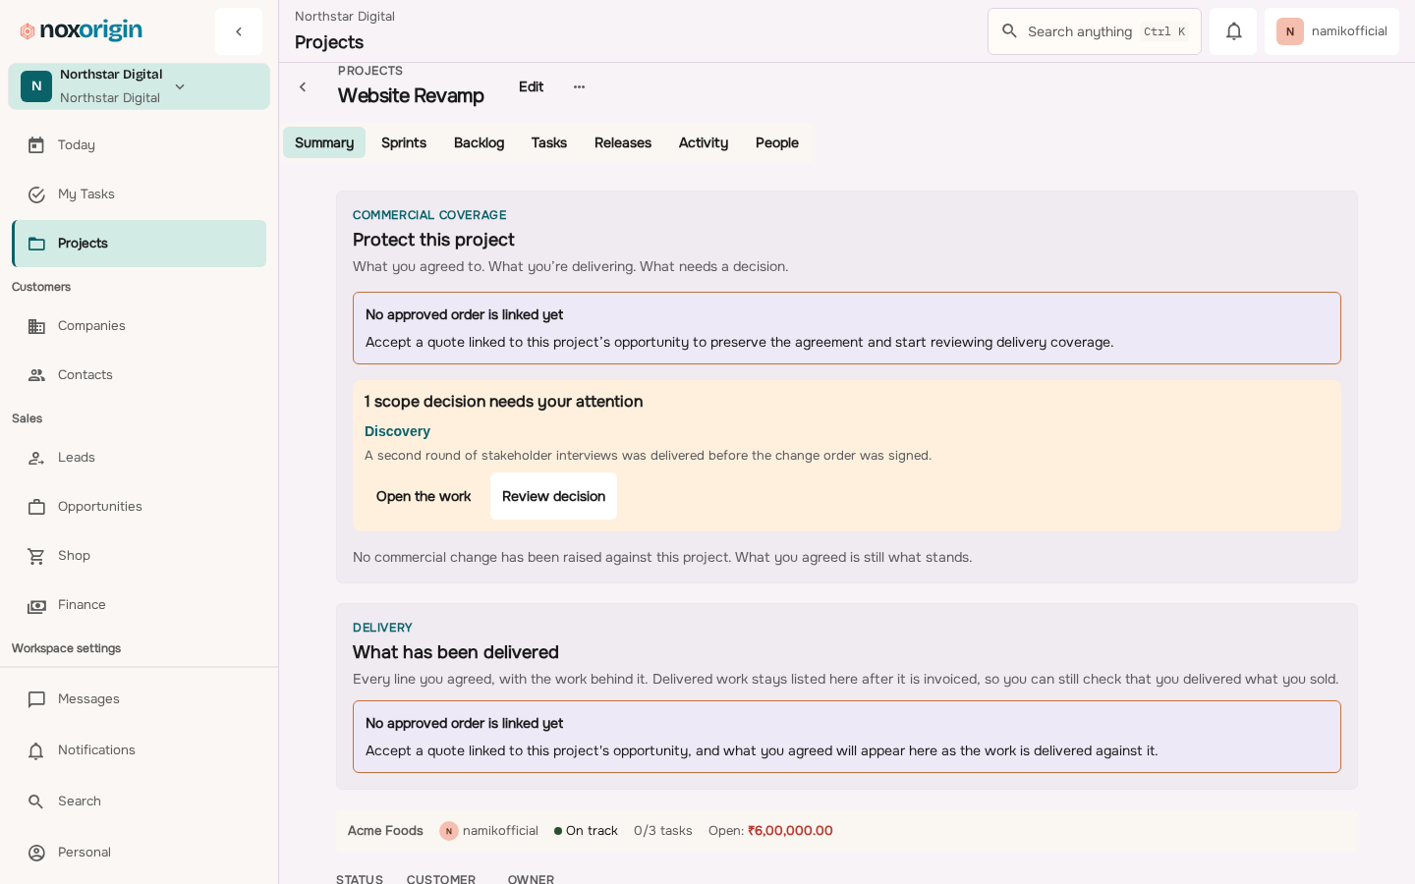Click the Review decision button
The height and width of the screenshot is (884, 1415).
(x=554, y=496)
